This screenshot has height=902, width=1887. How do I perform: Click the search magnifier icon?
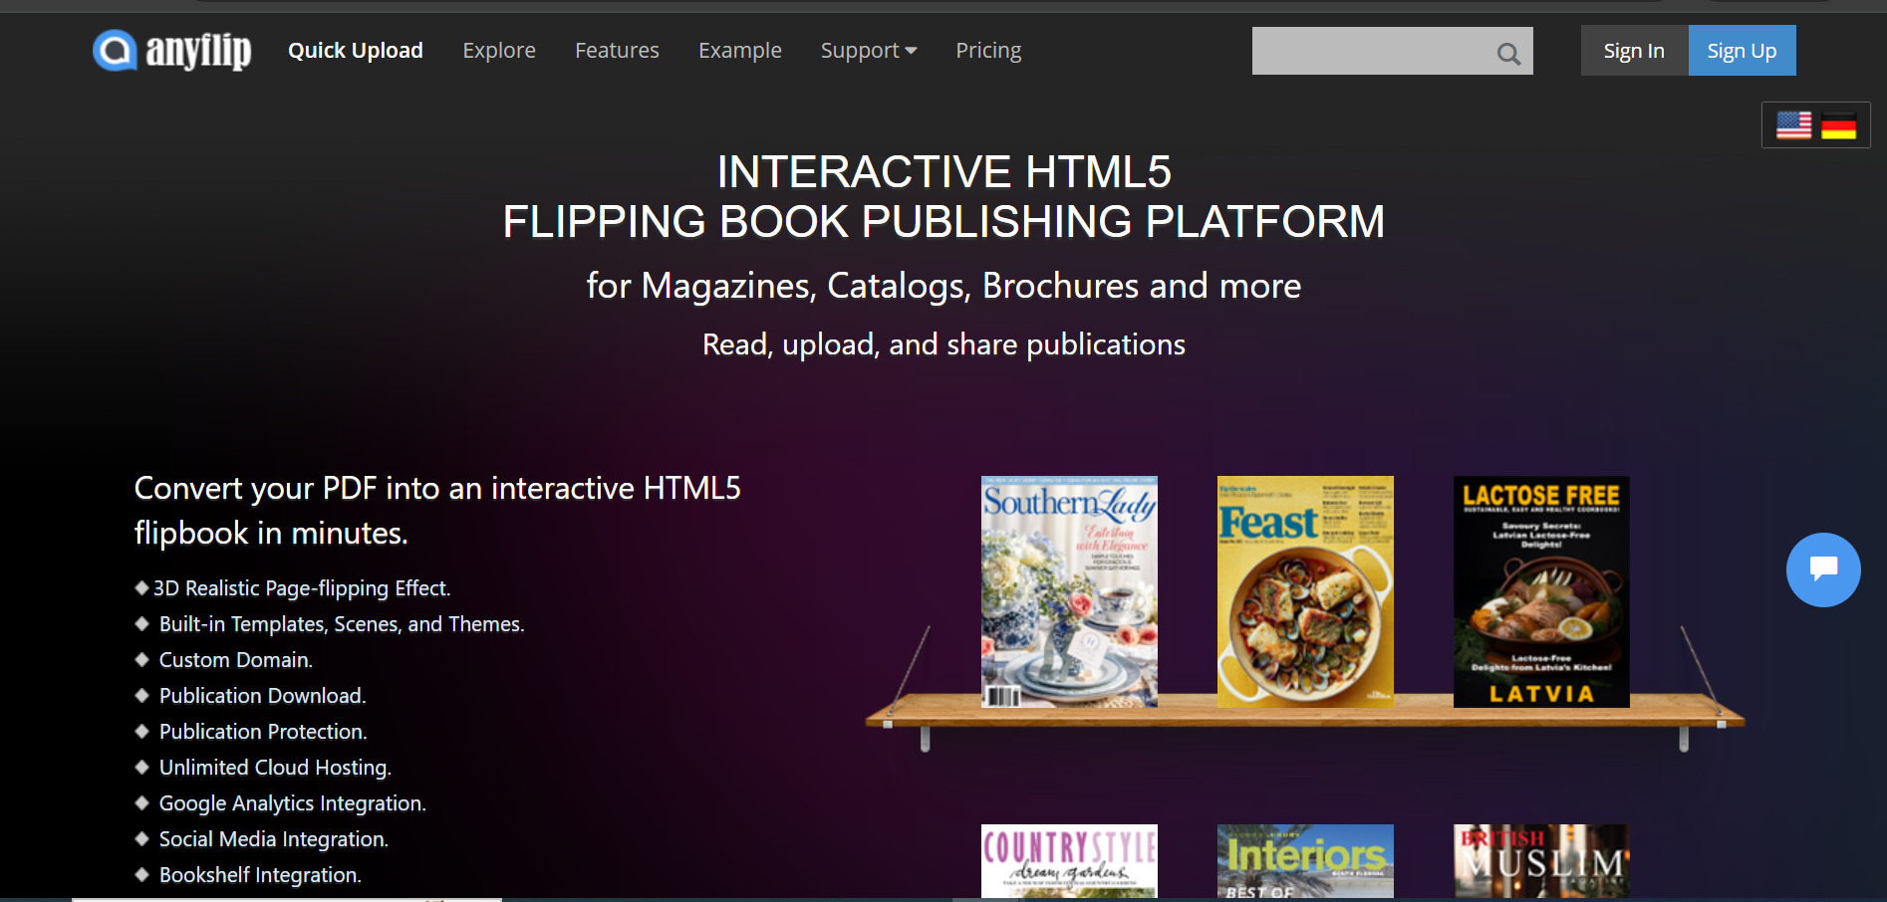[x=1506, y=53]
